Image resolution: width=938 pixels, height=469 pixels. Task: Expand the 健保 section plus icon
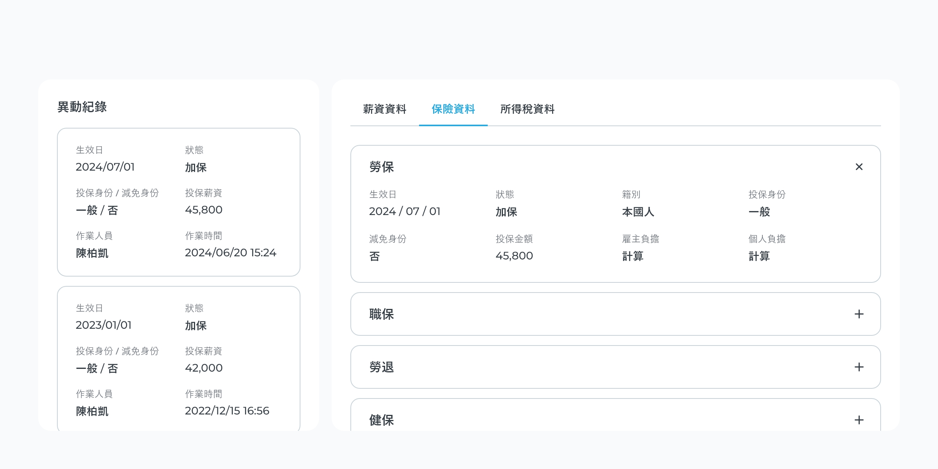click(859, 420)
